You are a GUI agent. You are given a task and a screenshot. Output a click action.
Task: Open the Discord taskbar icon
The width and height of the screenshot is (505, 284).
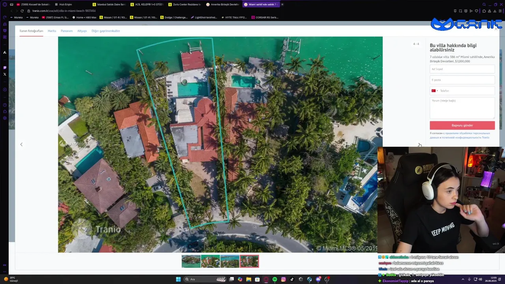(318, 279)
